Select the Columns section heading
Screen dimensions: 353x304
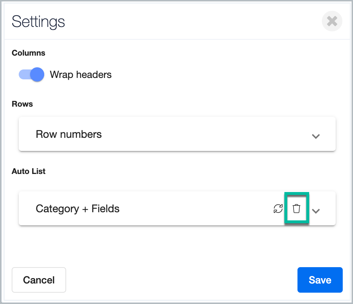(x=28, y=53)
